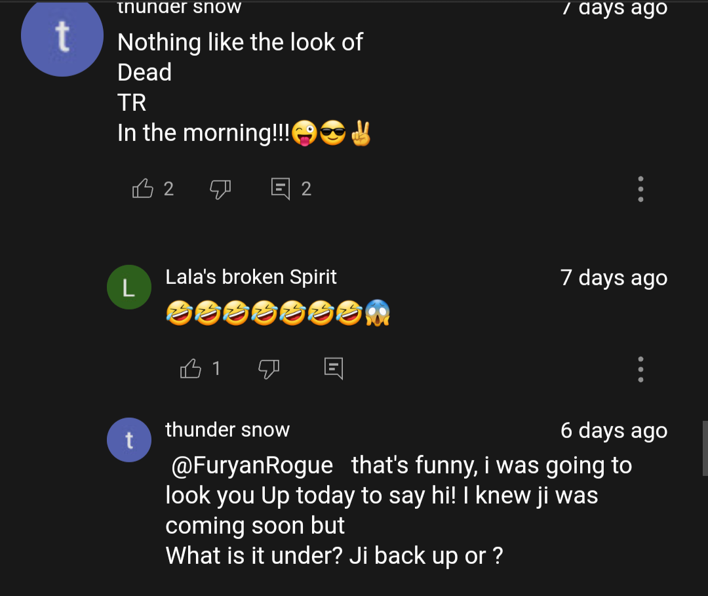Image resolution: width=708 pixels, height=596 pixels.
Task: Open options menu for Lala's broken Spirit's reply
Action: pos(640,369)
